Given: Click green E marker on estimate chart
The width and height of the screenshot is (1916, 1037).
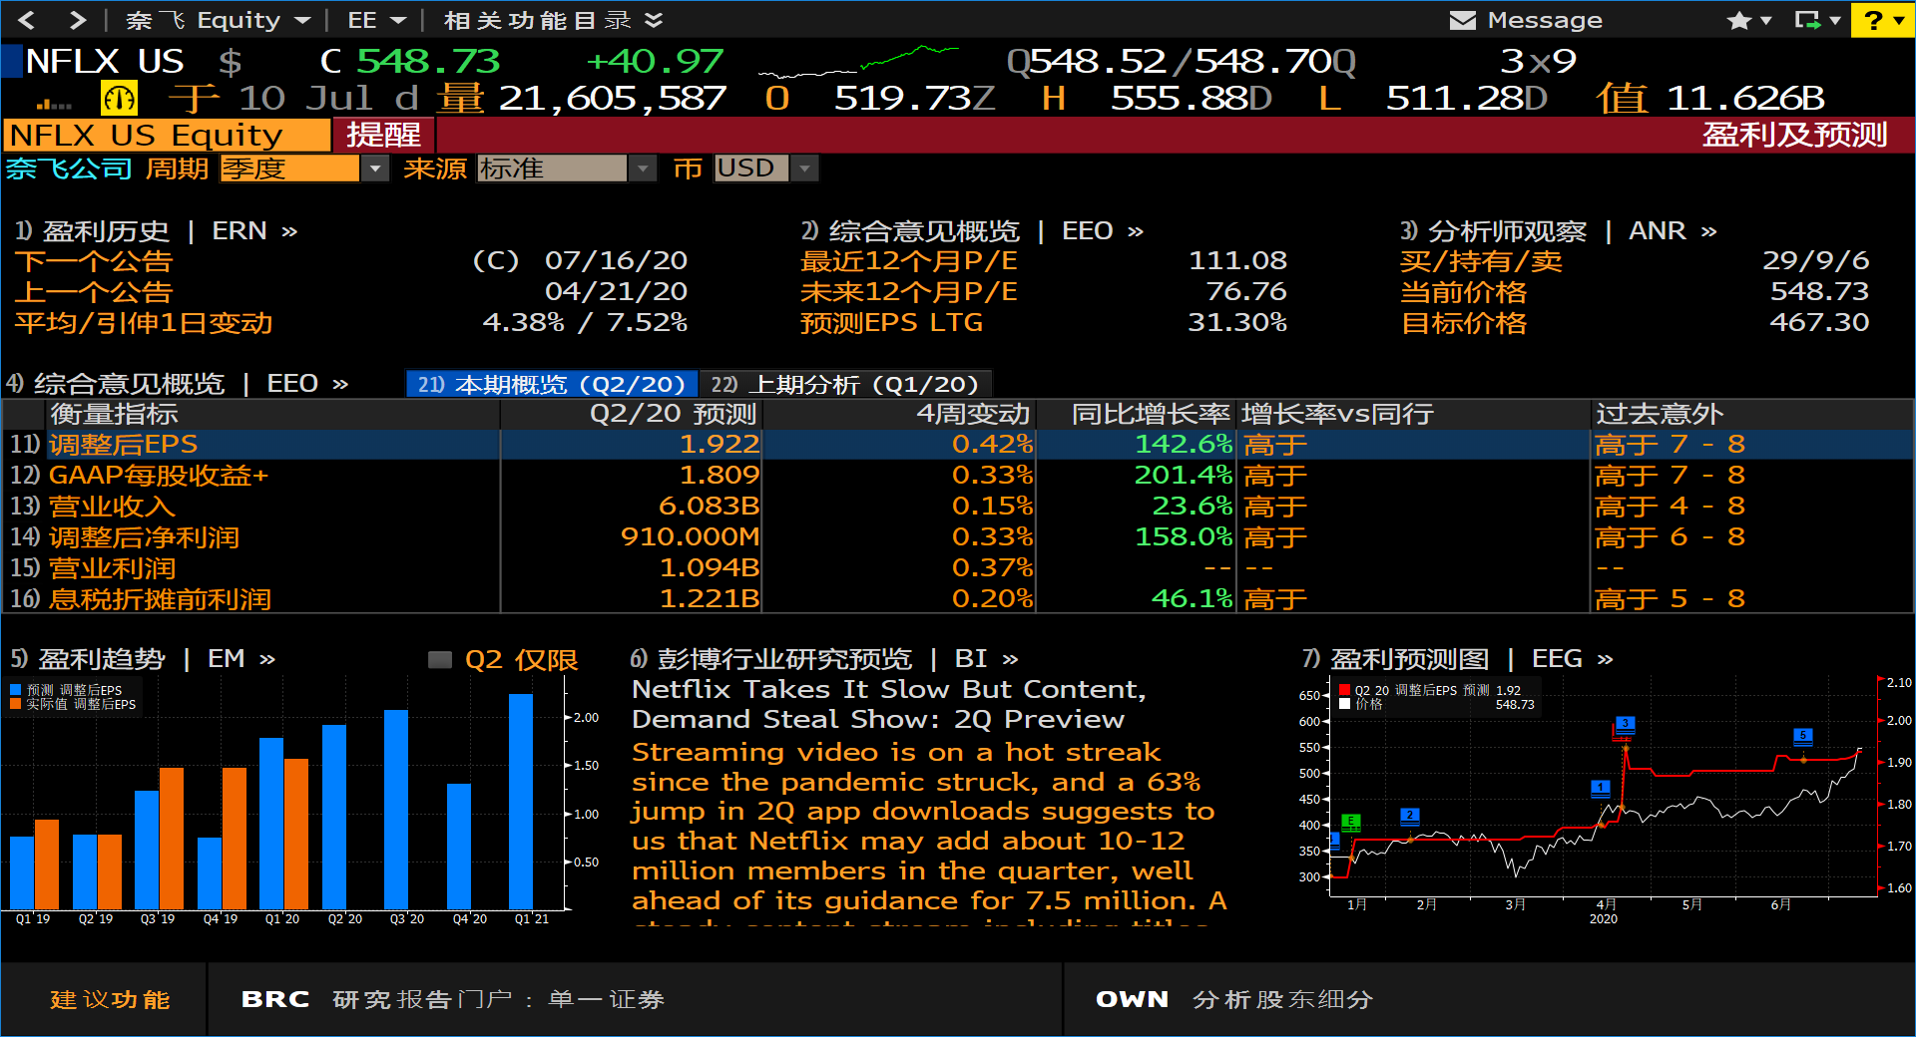Looking at the screenshot, I should pos(1351,822).
